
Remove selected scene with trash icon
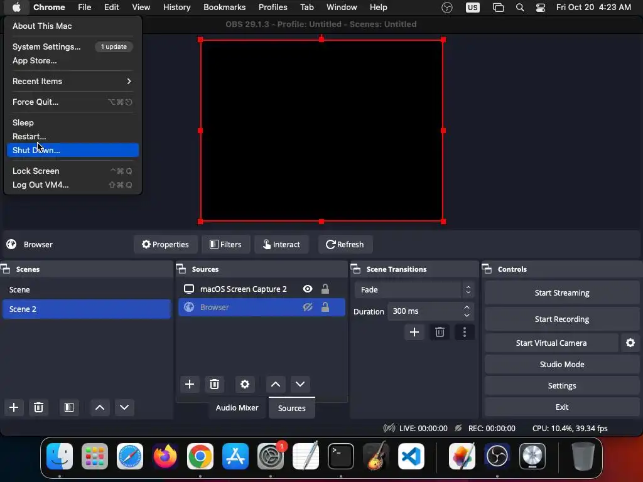pos(38,407)
